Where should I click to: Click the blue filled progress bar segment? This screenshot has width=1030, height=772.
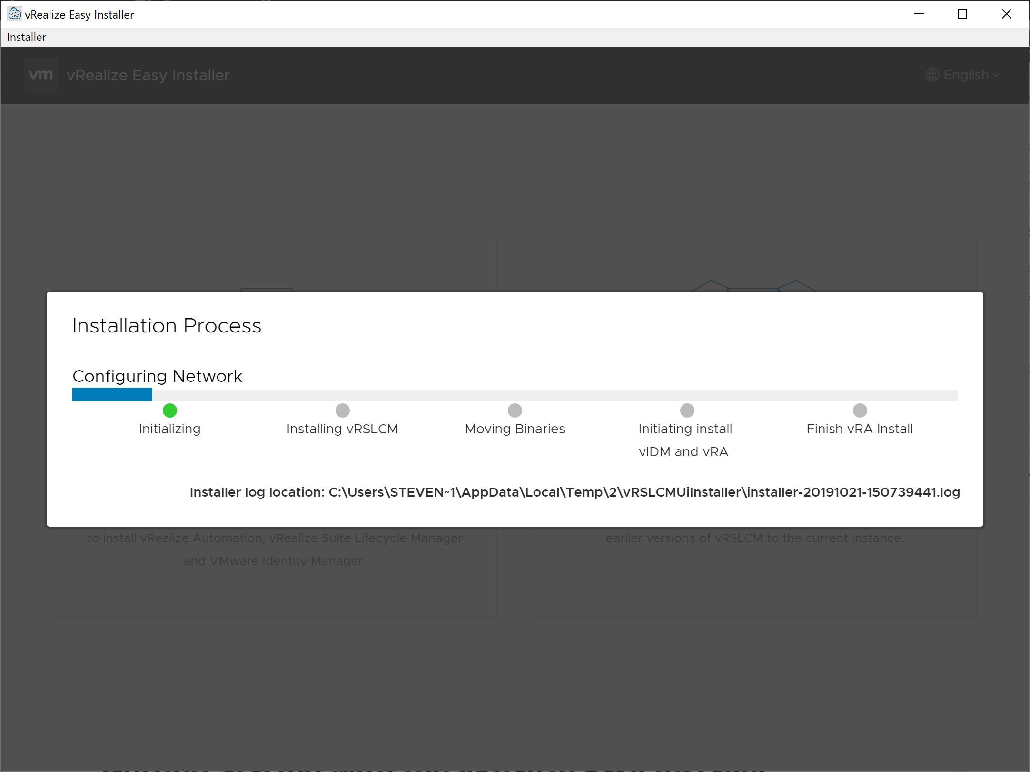click(x=112, y=394)
